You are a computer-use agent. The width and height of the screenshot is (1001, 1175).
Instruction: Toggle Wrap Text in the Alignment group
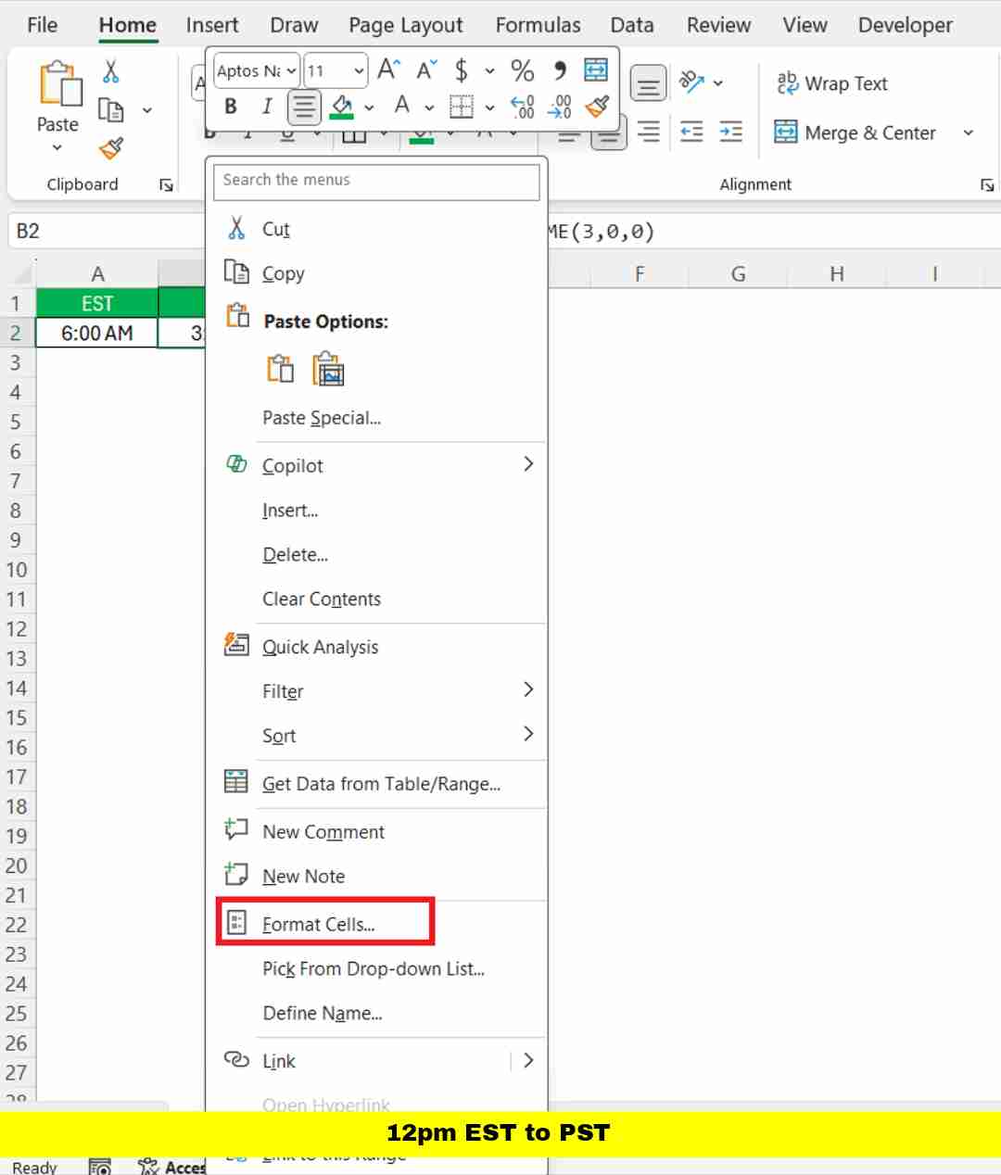coord(831,83)
